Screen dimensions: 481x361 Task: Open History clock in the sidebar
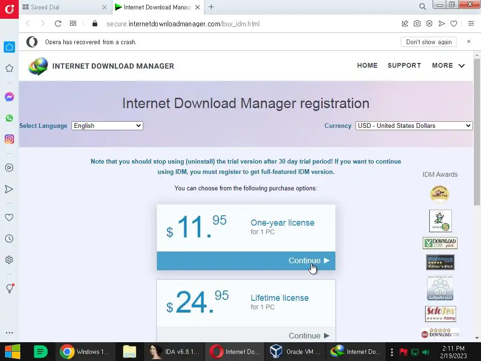pyautogui.click(x=9, y=238)
